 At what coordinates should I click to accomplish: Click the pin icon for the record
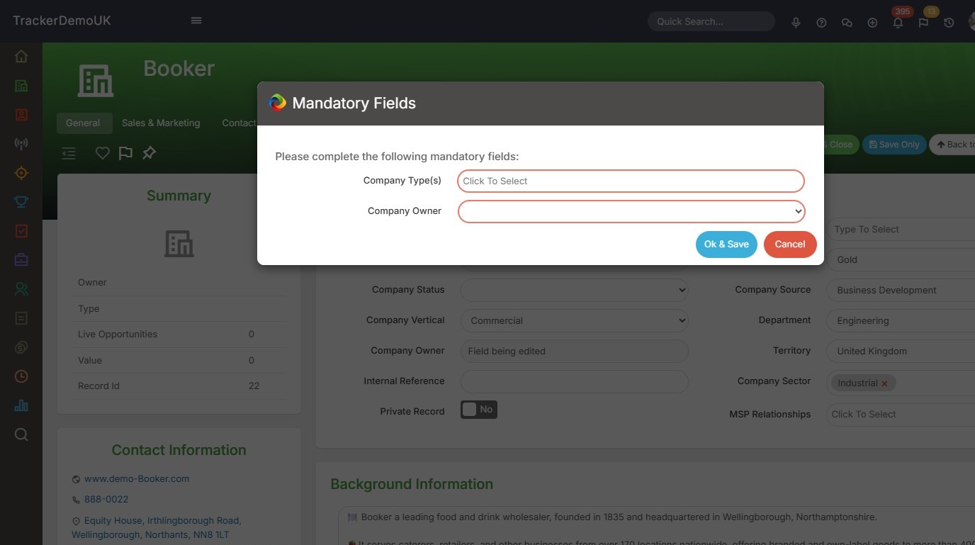click(x=149, y=153)
